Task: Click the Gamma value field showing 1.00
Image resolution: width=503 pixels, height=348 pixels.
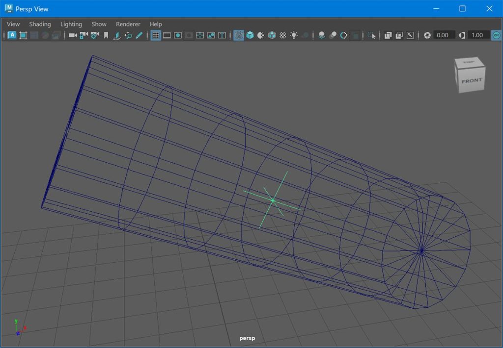Action: [478, 35]
